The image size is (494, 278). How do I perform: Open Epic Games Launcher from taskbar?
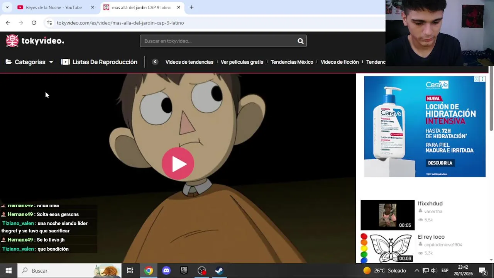[x=184, y=271]
